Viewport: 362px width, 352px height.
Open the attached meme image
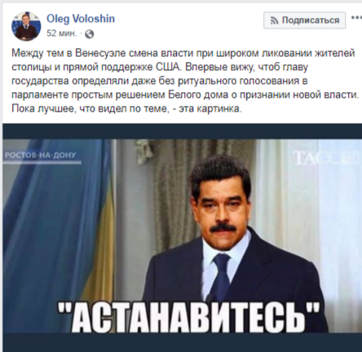183,235
